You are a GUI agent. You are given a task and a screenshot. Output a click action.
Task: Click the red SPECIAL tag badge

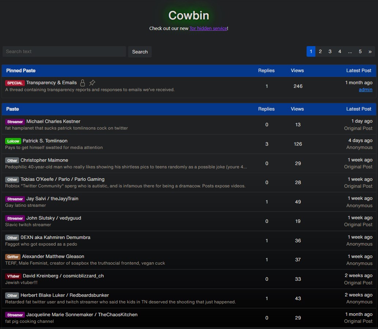[x=15, y=83]
